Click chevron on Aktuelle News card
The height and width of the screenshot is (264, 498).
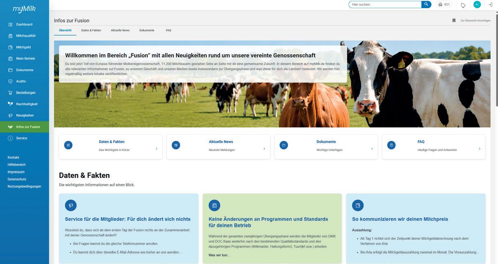point(264,149)
